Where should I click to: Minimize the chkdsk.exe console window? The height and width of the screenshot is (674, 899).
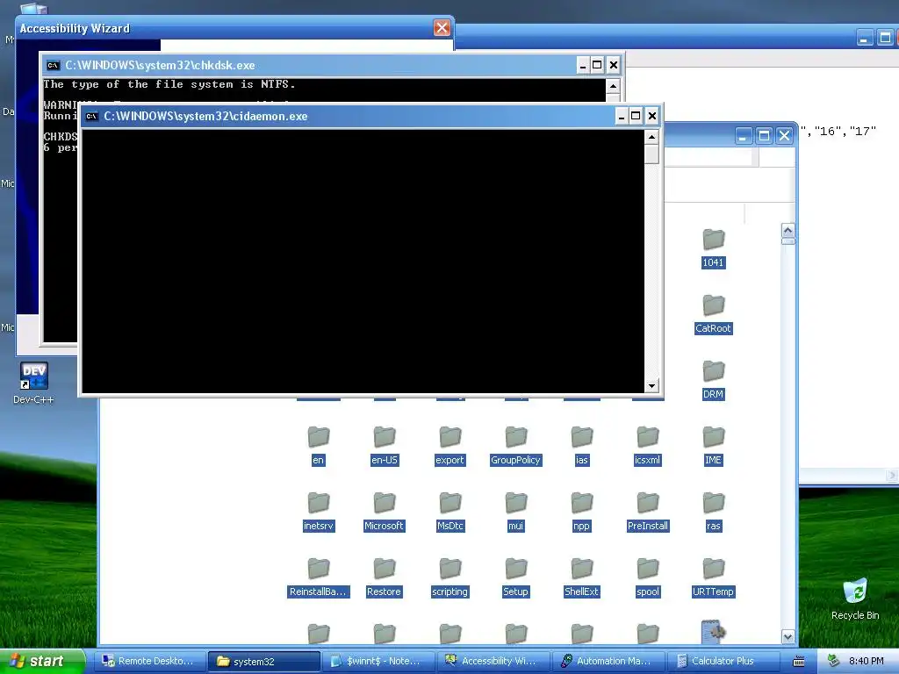(583, 65)
